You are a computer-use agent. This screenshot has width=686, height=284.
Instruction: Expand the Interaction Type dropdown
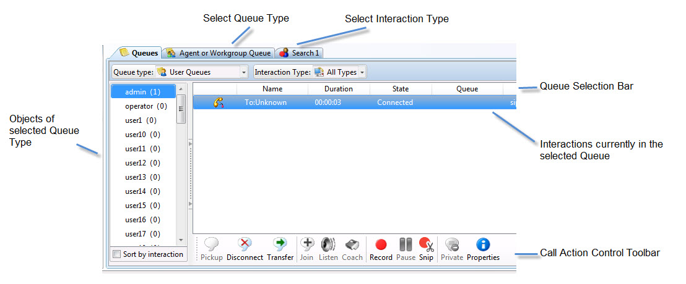coord(362,72)
